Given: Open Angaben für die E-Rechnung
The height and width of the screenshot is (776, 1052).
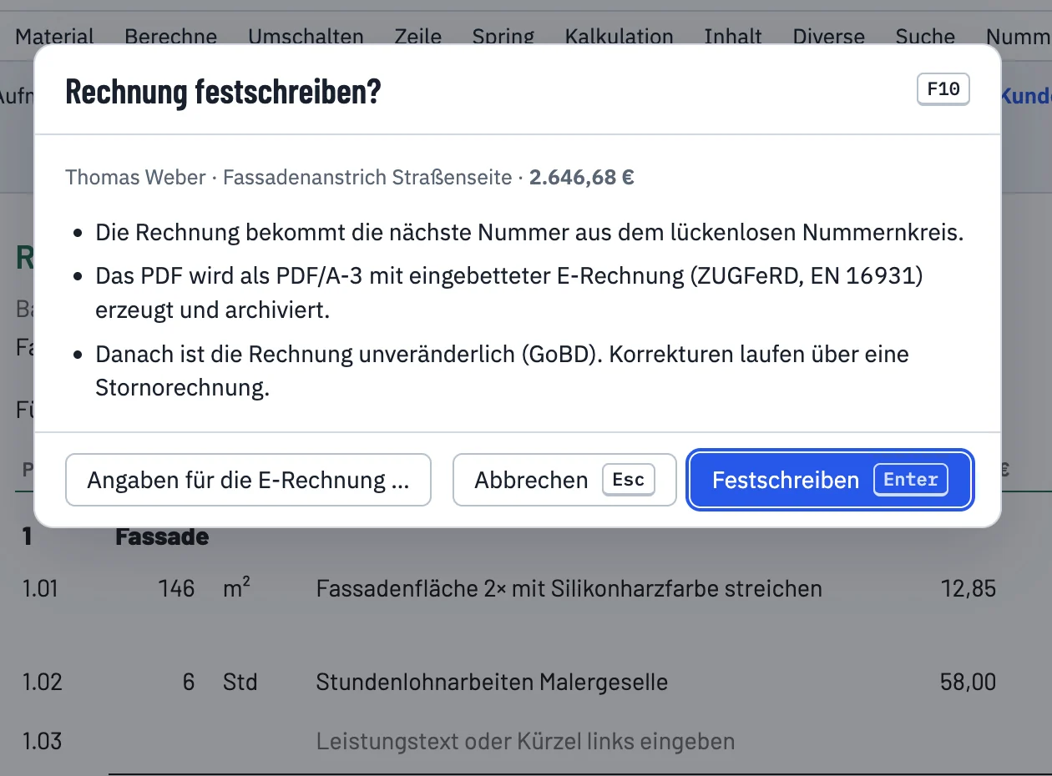Looking at the screenshot, I should (x=248, y=480).
